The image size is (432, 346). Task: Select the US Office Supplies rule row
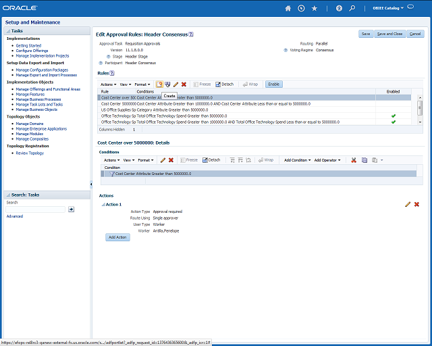pyautogui.click(x=254, y=110)
